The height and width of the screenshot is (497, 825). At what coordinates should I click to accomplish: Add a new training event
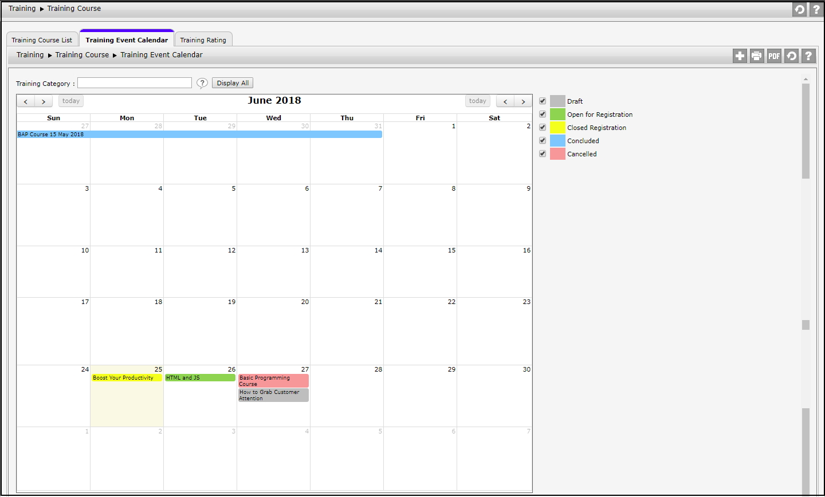point(740,56)
